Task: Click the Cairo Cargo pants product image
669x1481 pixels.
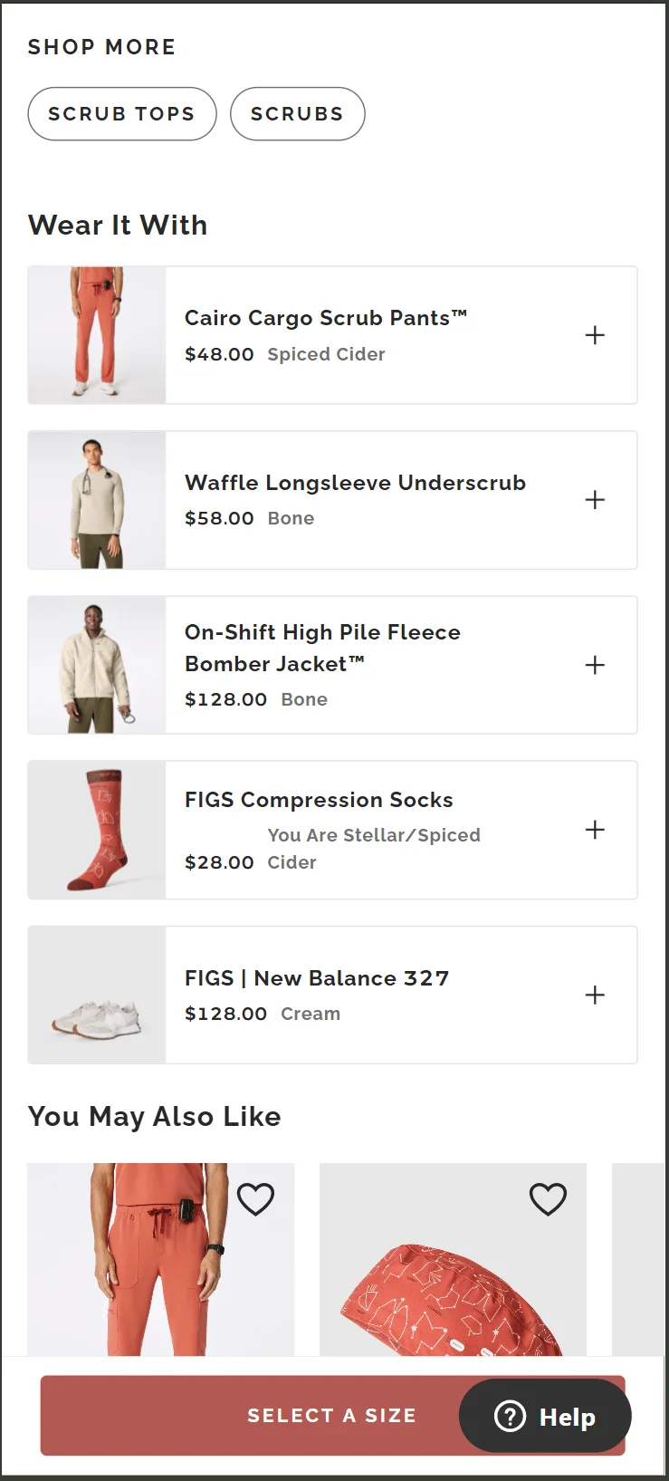Action: click(96, 335)
